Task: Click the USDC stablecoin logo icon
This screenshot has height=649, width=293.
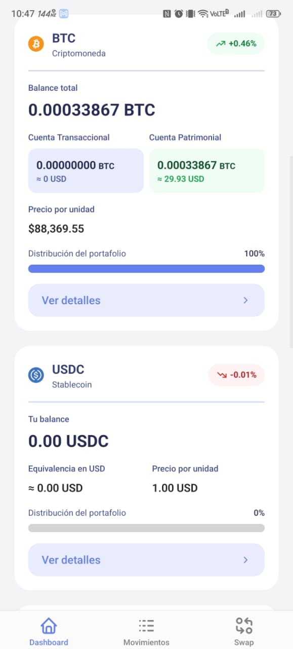Action: (35, 375)
